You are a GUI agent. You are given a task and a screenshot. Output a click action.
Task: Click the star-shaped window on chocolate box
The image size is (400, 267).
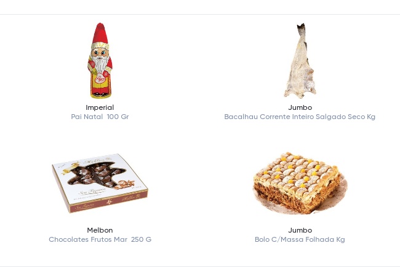[x=95, y=174]
